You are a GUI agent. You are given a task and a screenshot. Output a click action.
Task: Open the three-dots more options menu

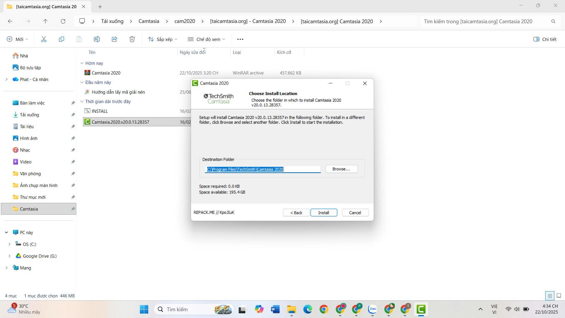click(x=240, y=39)
